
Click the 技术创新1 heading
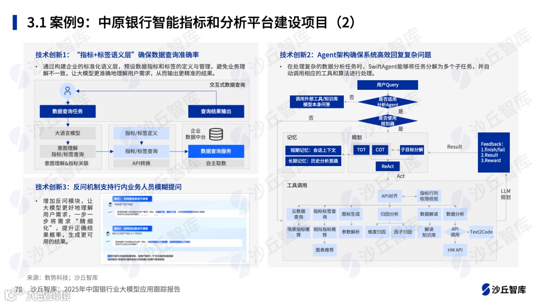pos(117,55)
